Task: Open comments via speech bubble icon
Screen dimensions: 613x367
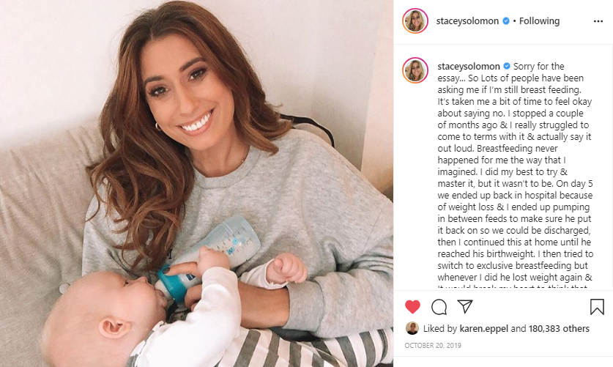Action: pyautogui.click(x=439, y=307)
